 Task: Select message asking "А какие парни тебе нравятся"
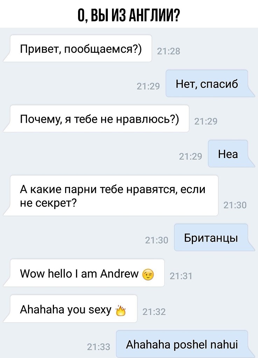click(114, 196)
